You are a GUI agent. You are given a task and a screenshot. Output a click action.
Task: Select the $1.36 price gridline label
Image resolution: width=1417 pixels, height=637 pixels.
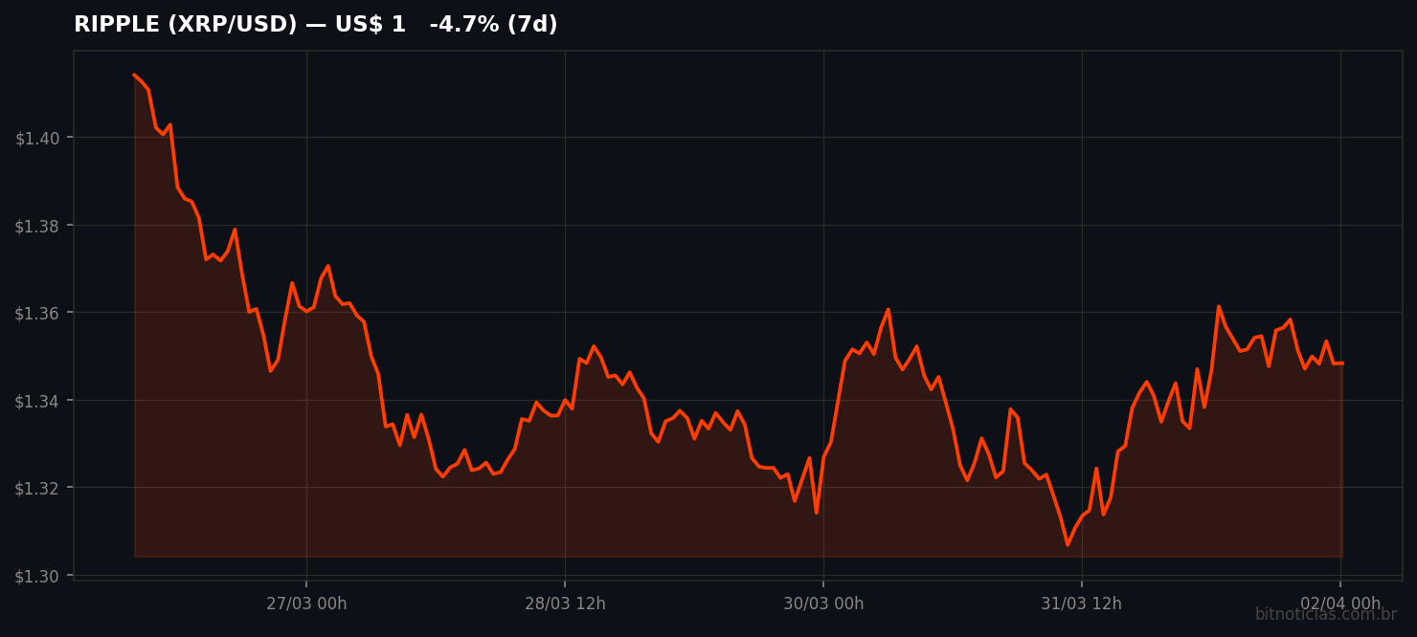pos(37,314)
